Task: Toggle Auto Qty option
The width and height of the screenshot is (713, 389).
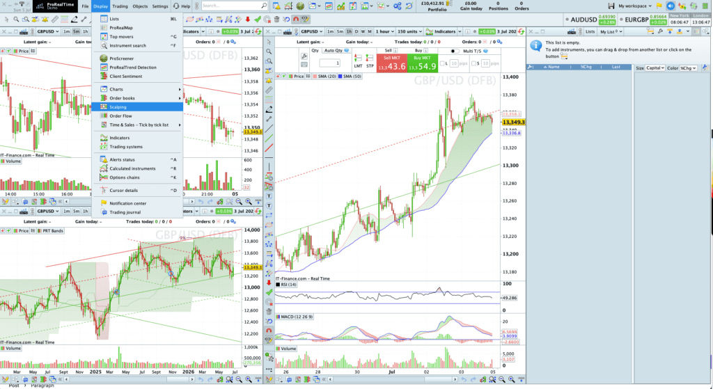Action: point(336,50)
